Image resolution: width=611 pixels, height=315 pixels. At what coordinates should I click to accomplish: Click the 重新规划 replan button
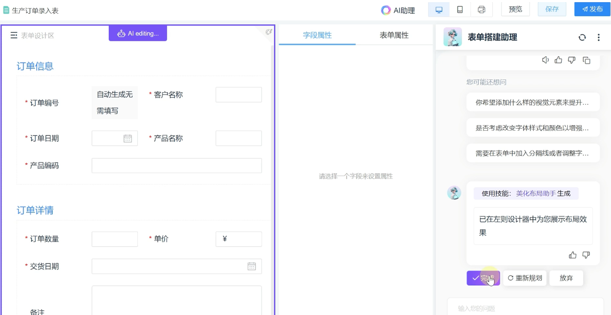(524, 278)
